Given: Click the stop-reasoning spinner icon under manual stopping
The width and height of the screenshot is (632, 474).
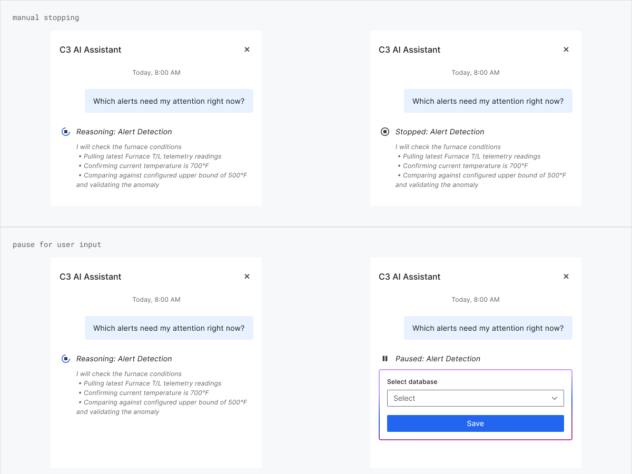Looking at the screenshot, I should coord(66,132).
